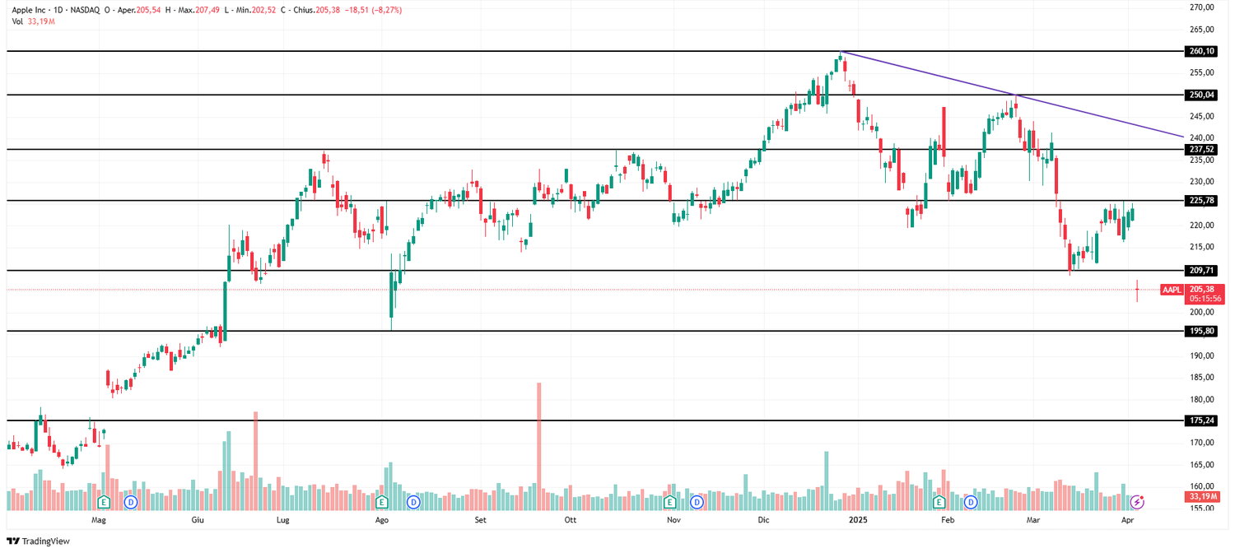Open the dividend marker near Ago
This screenshot has height=553, width=1235.
click(x=413, y=501)
